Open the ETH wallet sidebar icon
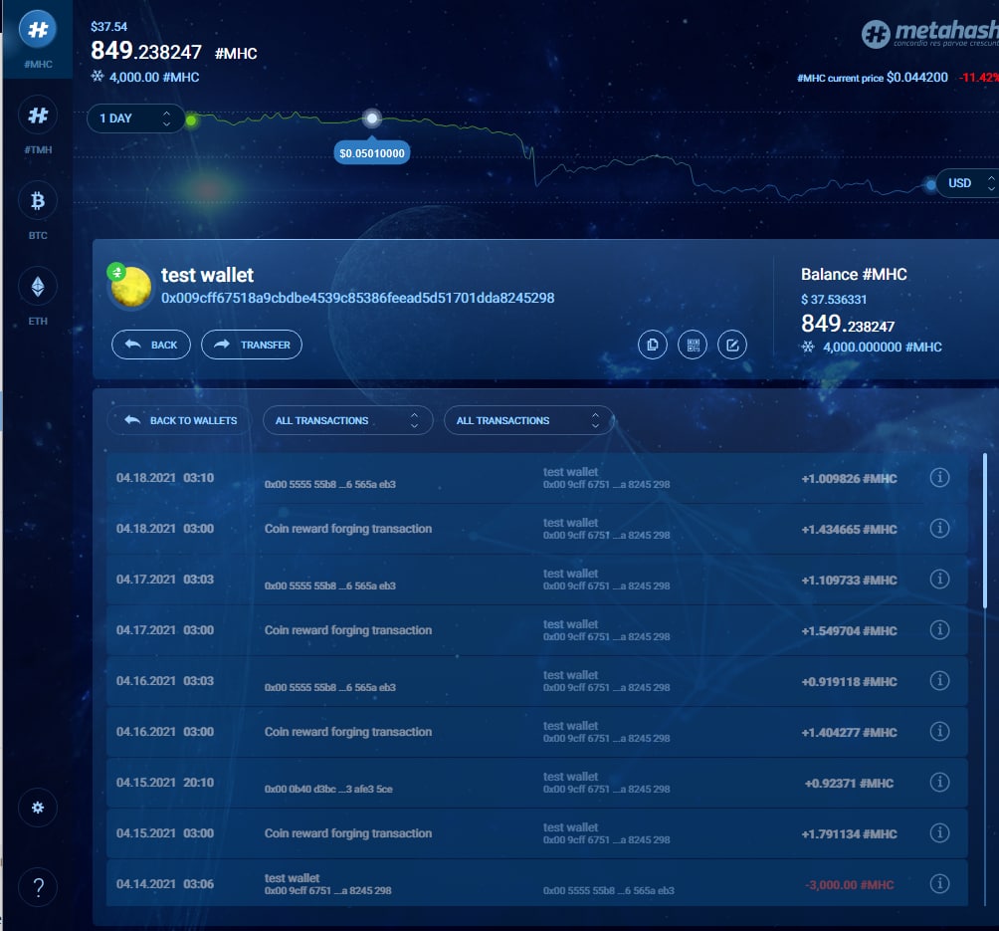This screenshot has height=931, width=999. tap(38, 287)
